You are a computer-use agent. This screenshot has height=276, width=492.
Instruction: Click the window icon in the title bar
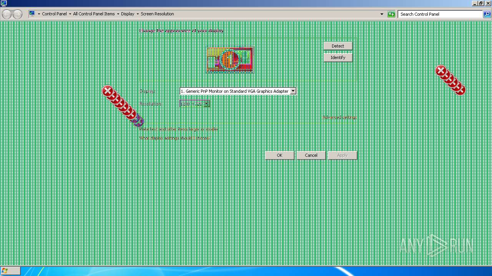point(4,3)
